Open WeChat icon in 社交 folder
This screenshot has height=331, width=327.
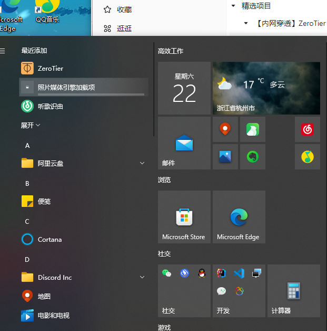pyautogui.click(x=166, y=273)
